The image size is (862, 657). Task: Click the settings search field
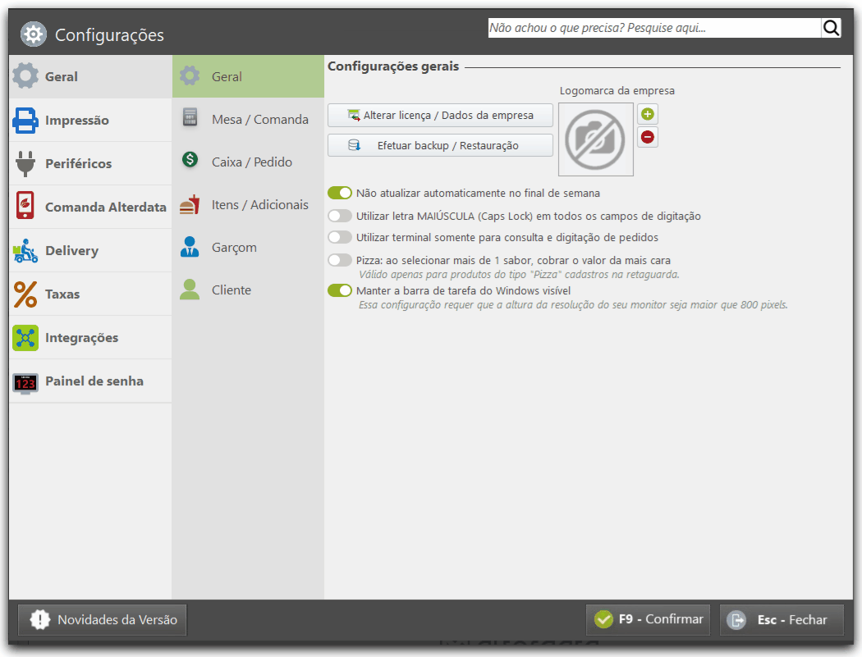pyautogui.click(x=654, y=28)
